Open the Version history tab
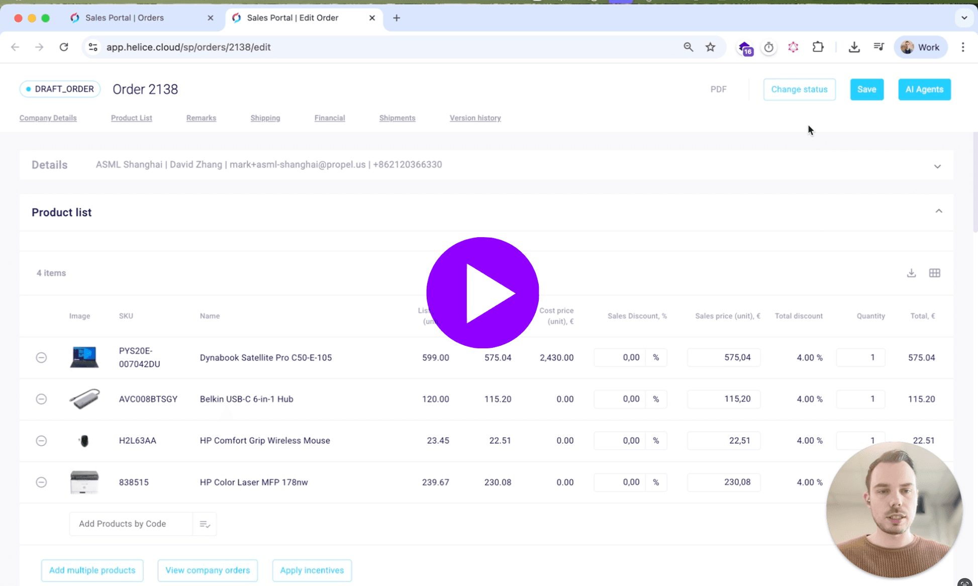The height and width of the screenshot is (586, 978). tap(475, 118)
